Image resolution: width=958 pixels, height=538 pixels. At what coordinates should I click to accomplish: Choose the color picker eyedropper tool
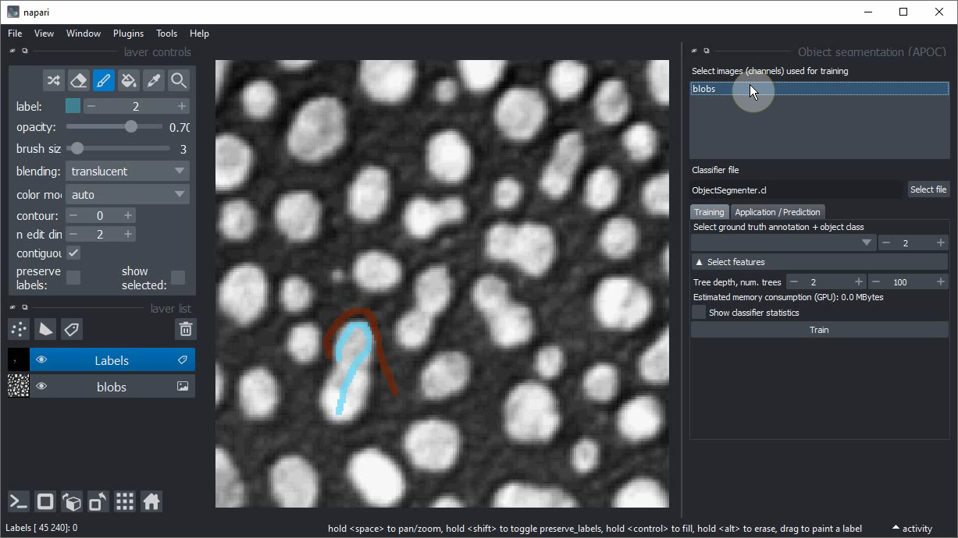(154, 80)
